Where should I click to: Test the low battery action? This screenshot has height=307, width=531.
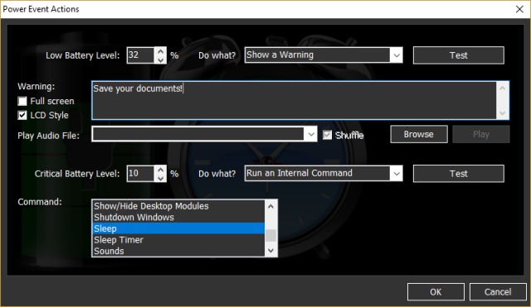pos(459,55)
